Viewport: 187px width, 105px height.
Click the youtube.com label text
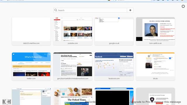[x=73, y=43]
